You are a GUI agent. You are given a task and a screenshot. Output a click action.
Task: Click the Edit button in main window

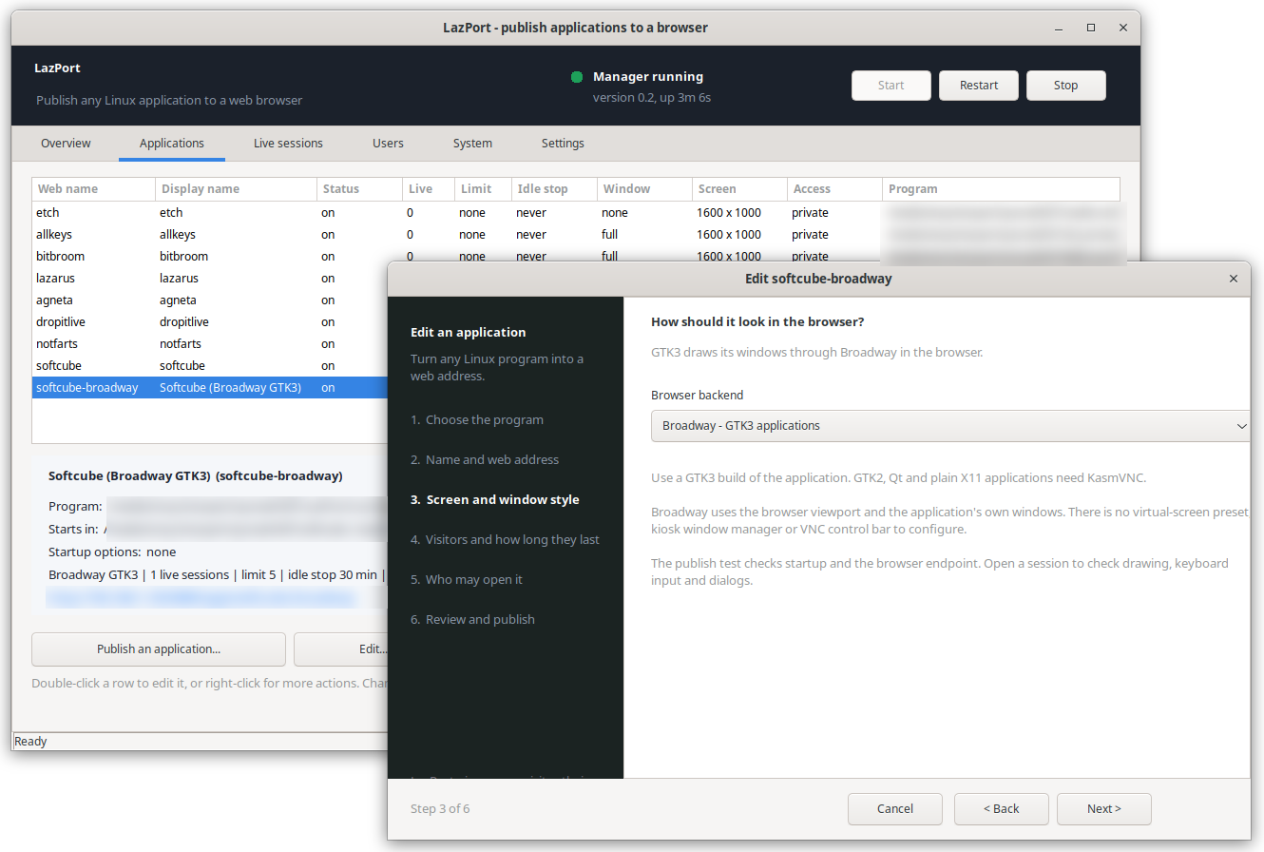(342, 649)
